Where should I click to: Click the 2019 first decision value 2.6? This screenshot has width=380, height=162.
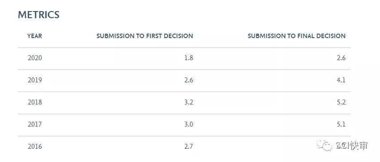pyautogui.click(x=189, y=80)
